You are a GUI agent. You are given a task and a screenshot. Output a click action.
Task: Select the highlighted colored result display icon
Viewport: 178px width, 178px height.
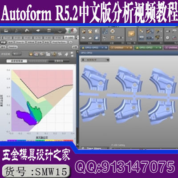(x=36, y=54)
